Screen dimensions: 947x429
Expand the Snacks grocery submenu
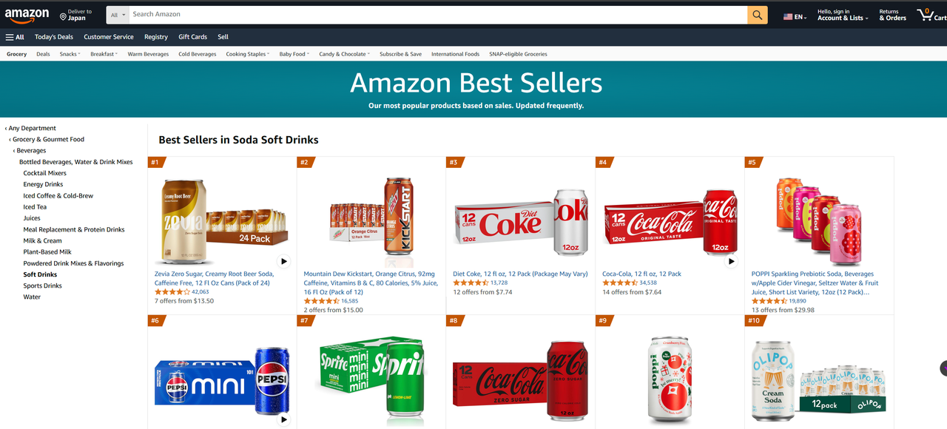[x=70, y=54]
